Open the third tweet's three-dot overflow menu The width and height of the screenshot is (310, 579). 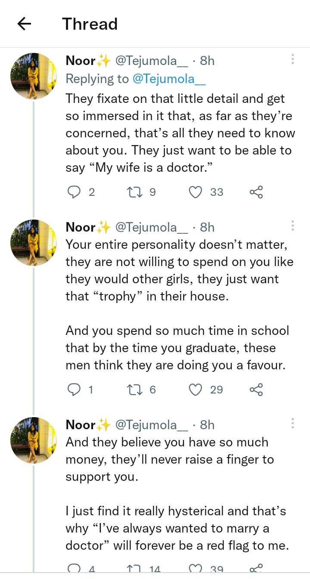[x=292, y=423]
